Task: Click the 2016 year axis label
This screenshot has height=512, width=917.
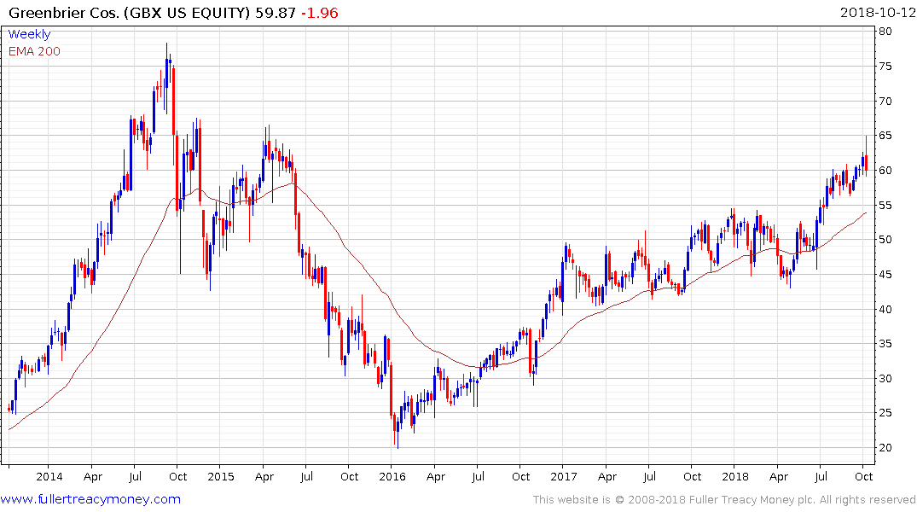Action: pos(392,476)
